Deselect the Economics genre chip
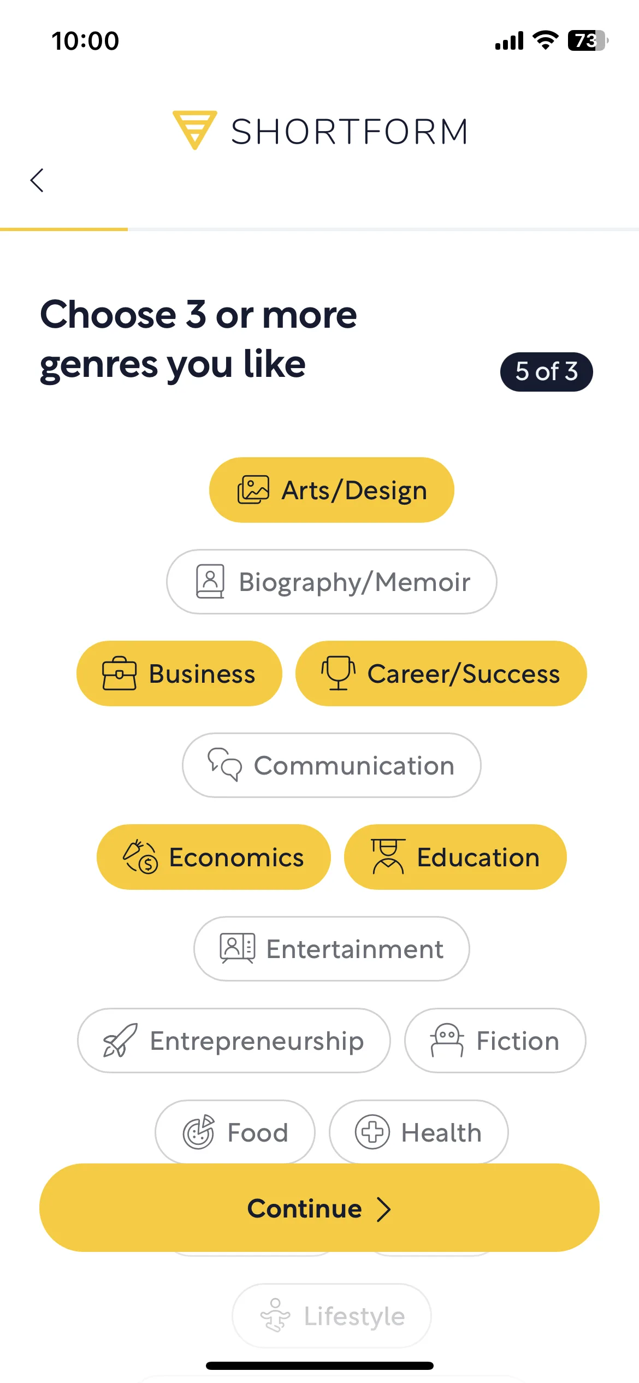 (214, 856)
